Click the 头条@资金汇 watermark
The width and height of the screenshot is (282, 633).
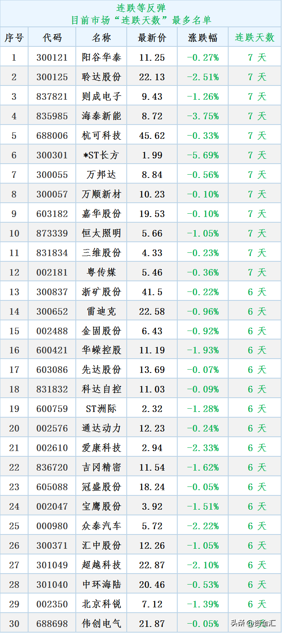point(253,623)
